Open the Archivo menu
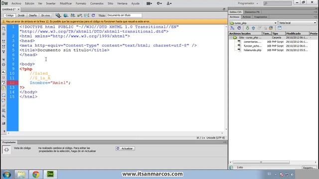319x179 pixels. tap(16, 3)
